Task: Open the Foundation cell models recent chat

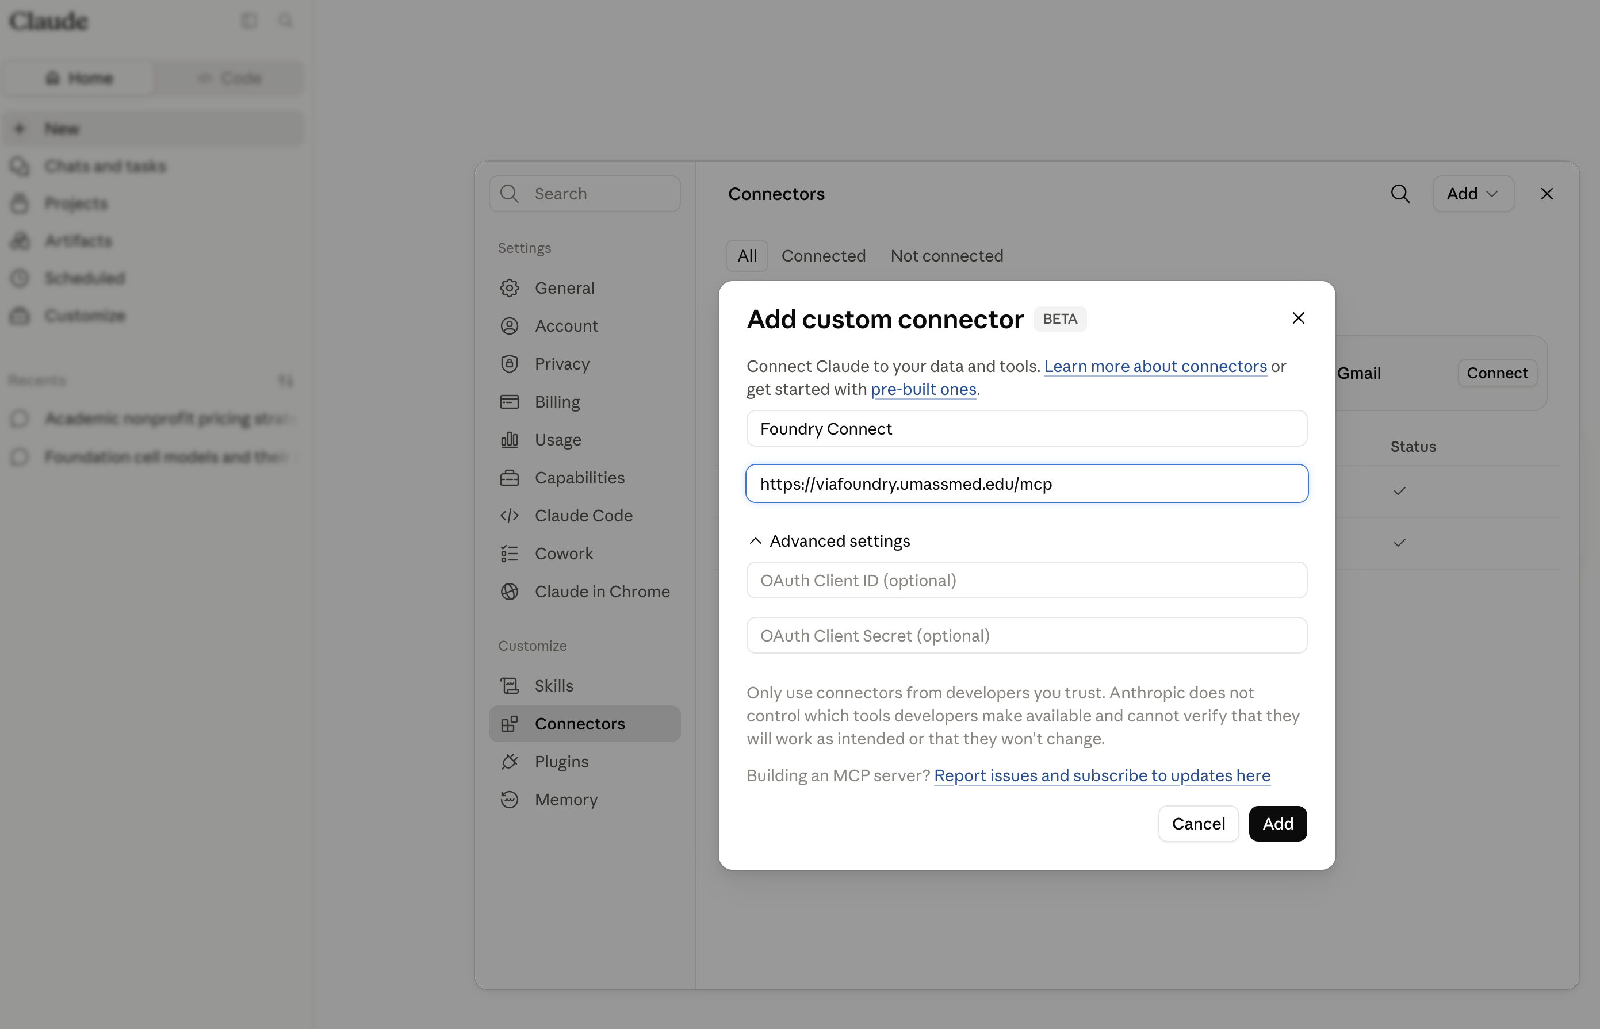Action: (x=153, y=457)
